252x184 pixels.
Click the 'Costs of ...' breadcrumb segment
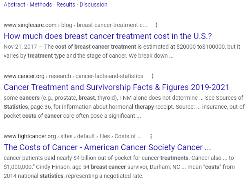128,137
